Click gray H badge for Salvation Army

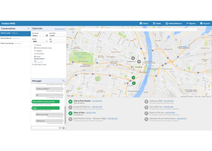146,119
